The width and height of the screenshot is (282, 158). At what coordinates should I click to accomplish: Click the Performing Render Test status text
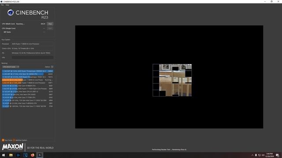click(169, 150)
